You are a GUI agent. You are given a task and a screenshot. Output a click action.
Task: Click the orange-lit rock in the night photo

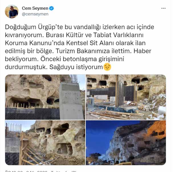157,128
